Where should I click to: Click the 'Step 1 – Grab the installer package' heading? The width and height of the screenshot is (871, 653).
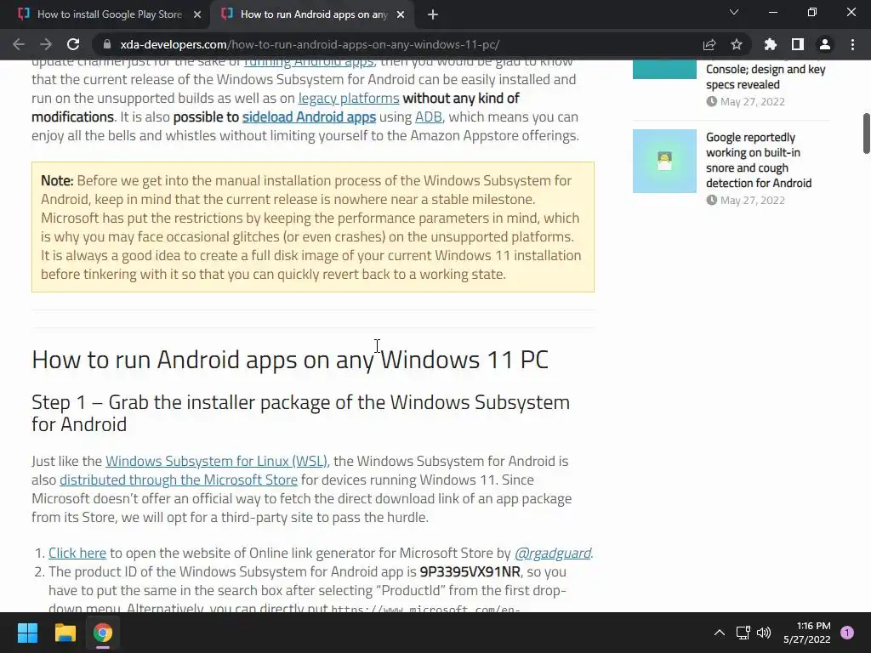pos(300,413)
